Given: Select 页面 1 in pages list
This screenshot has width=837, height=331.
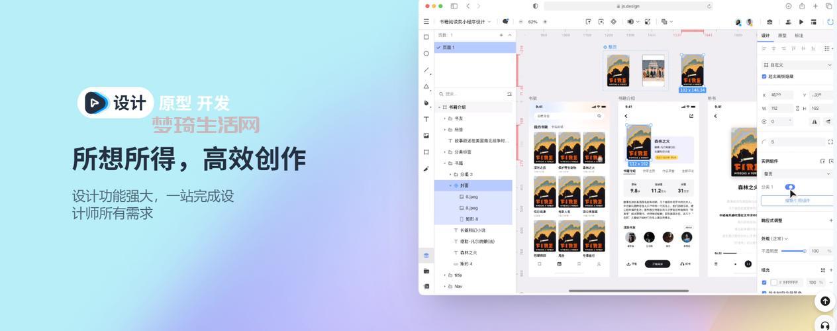Looking at the screenshot, I should [x=475, y=48].
